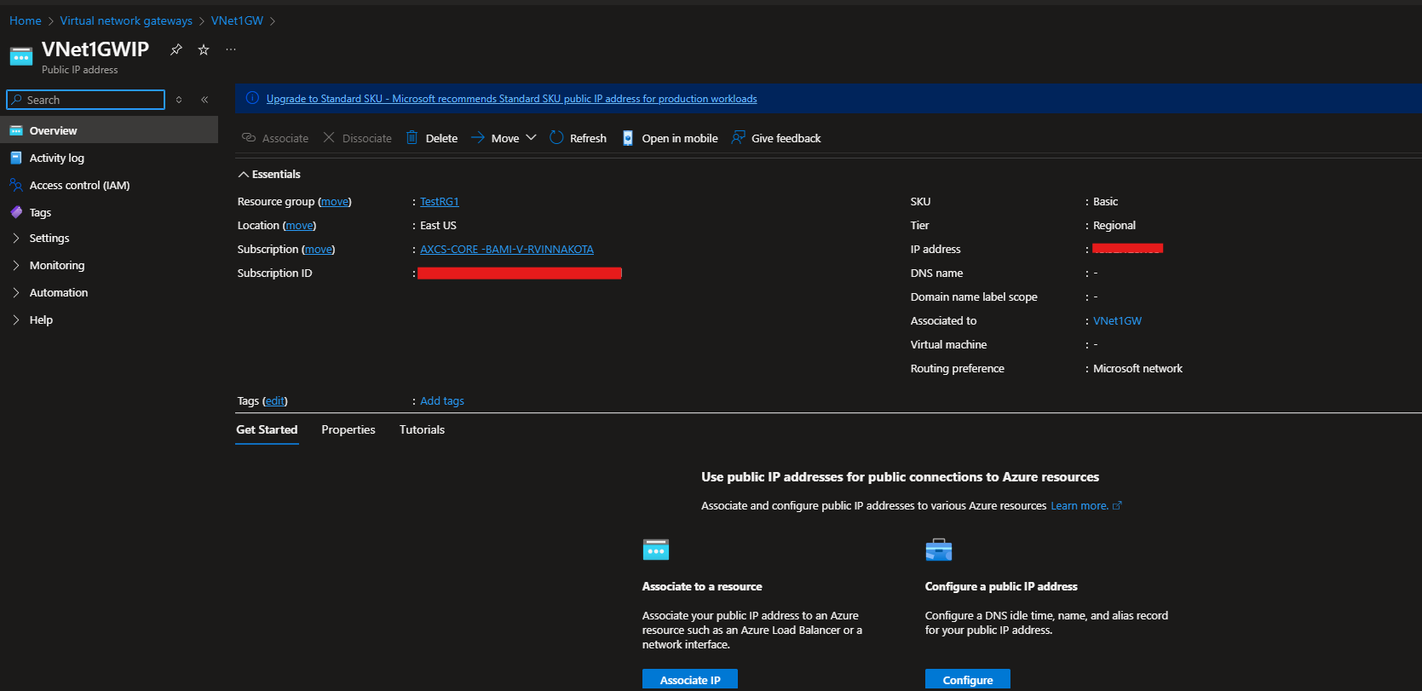Open the AXCS-CORE subscription link
The height and width of the screenshot is (691, 1422).
coord(507,250)
